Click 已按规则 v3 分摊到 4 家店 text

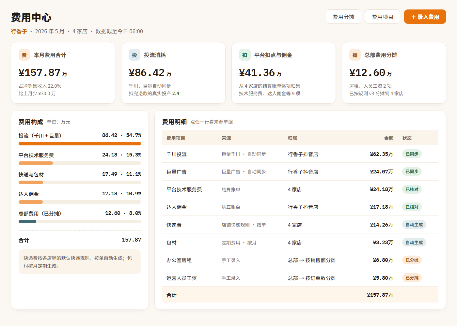pos(376,94)
